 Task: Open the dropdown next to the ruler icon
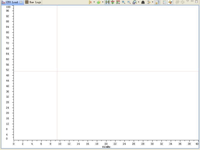(x=94, y=2)
